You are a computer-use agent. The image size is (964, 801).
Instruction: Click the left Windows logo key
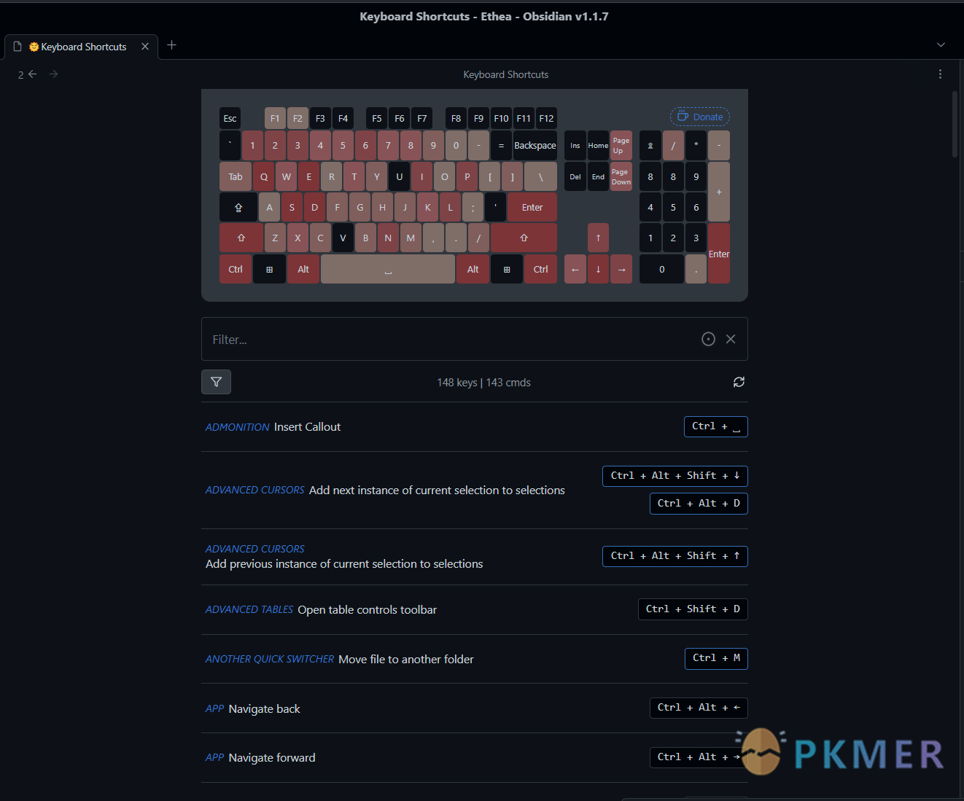(x=269, y=269)
